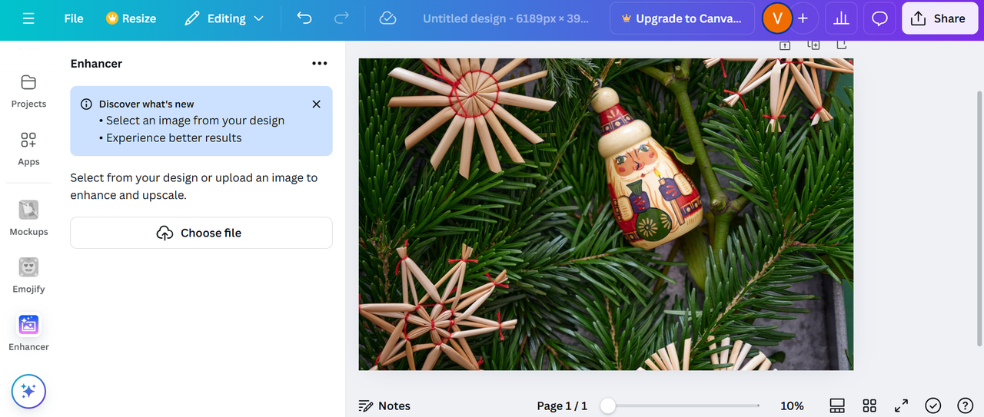Image resolution: width=984 pixels, height=417 pixels.
Task: Open the V user avatar
Action: 777,18
